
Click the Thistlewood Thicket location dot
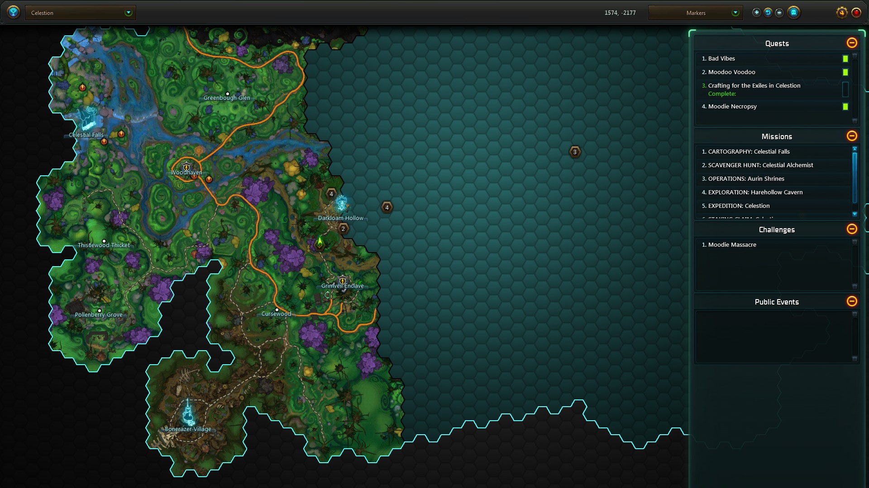click(x=104, y=241)
